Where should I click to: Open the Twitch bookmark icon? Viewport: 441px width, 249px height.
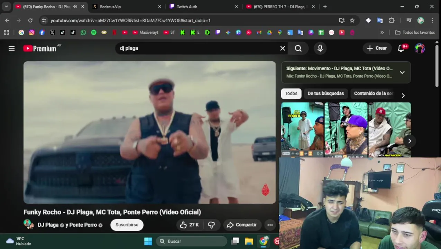(218, 33)
